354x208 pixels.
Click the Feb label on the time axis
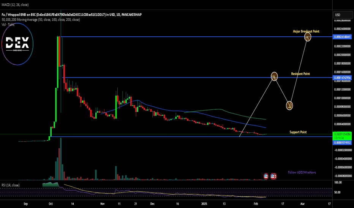256,204
